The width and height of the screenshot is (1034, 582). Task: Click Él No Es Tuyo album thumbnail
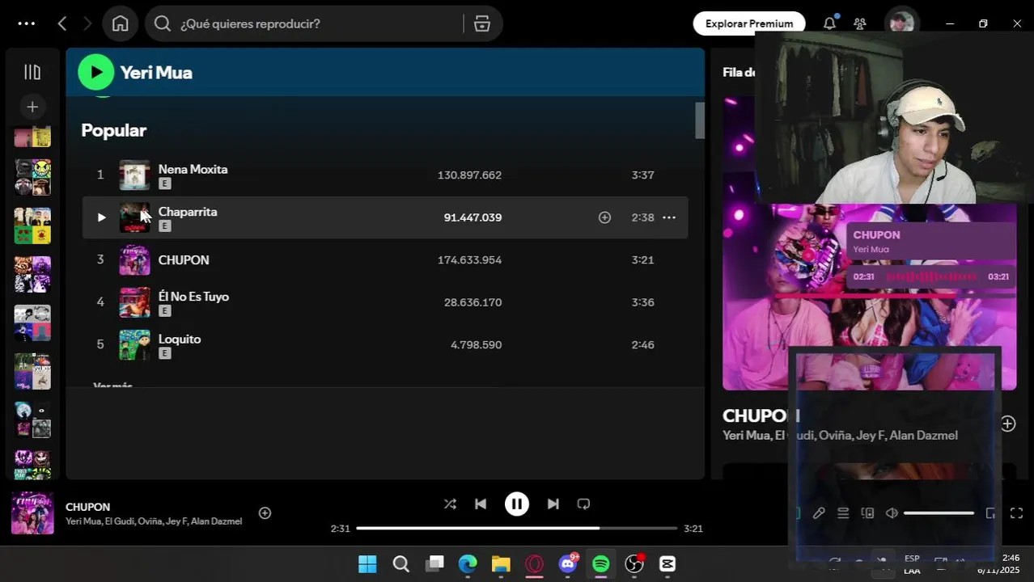[x=134, y=302]
